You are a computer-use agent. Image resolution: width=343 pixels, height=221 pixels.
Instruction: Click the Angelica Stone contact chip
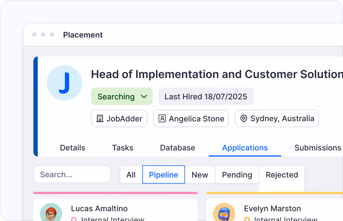point(191,119)
